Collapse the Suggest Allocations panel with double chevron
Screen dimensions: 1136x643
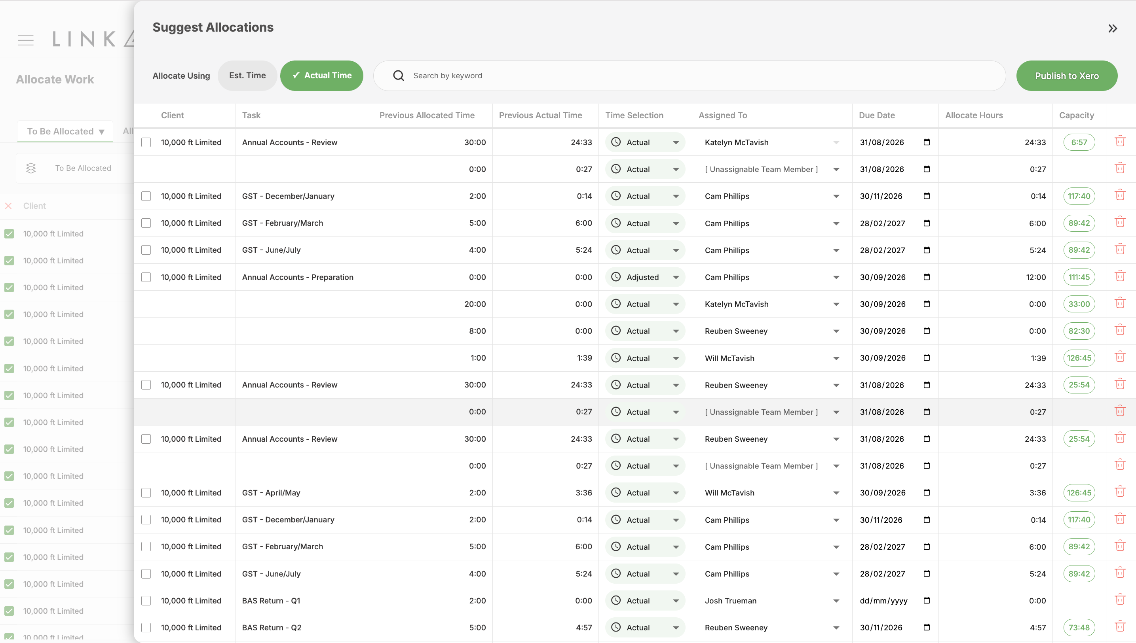[x=1113, y=29]
